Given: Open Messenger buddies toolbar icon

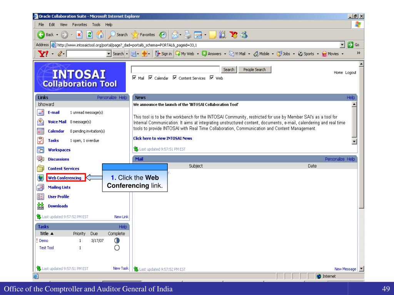Looking at the screenshot, I should [x=244, y=35].
